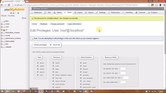
Task: Go to the Export tab
Action: click(78, 12)
